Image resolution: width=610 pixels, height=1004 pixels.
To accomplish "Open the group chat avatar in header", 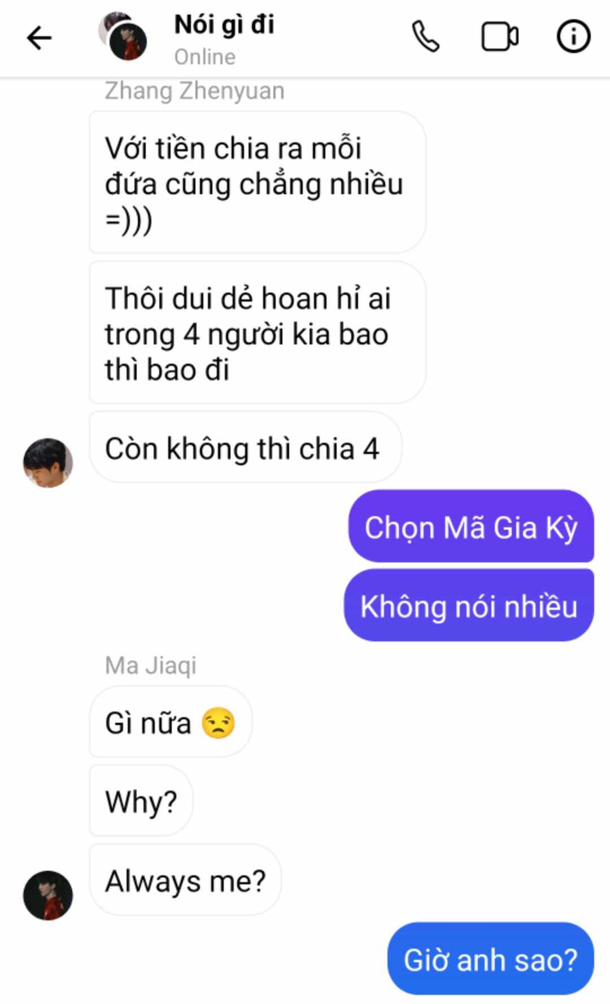I will pos(123,36).
